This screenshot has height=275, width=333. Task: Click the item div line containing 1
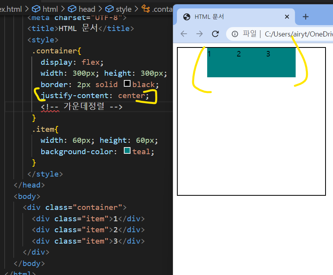tap(88, 219)
